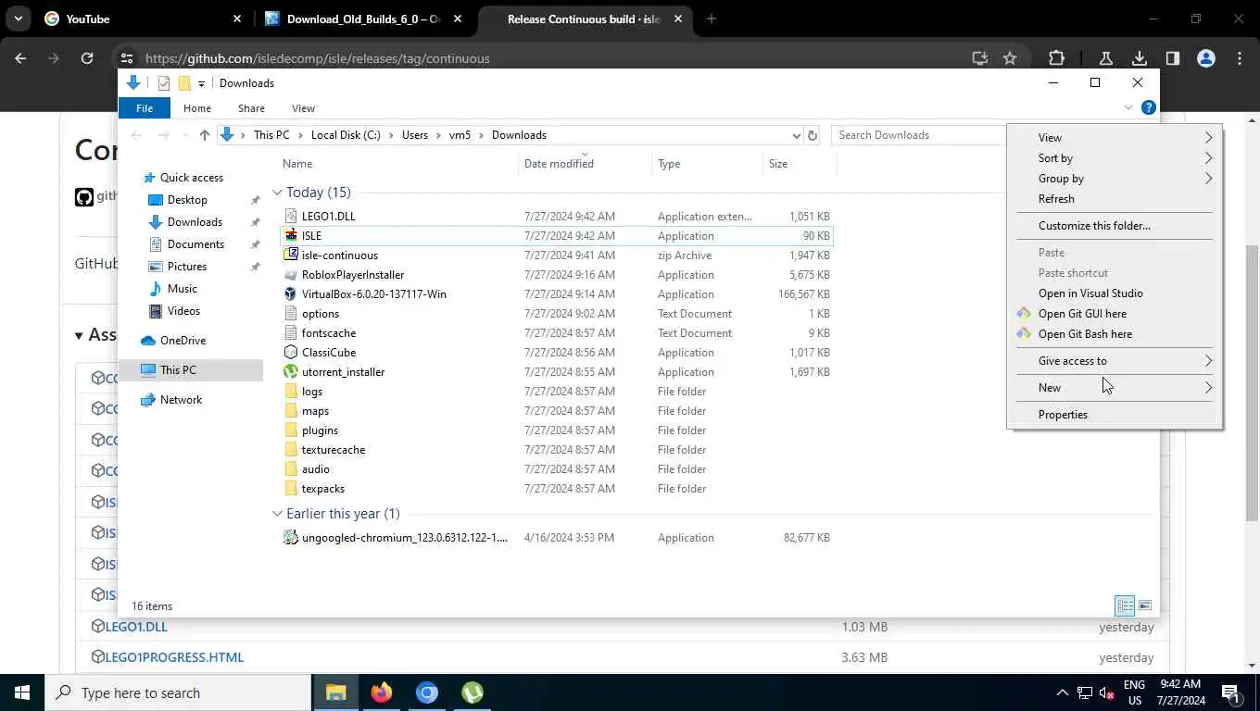Click the LEGO1.DLL link on the GitHub page
The image size is (1260, 711).
click(x=136, y=627)
